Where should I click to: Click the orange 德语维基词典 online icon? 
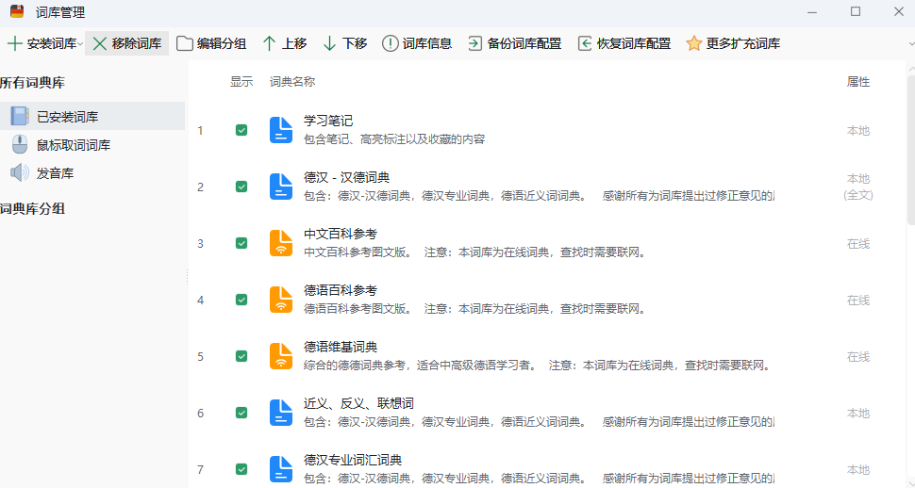(281, 356)
